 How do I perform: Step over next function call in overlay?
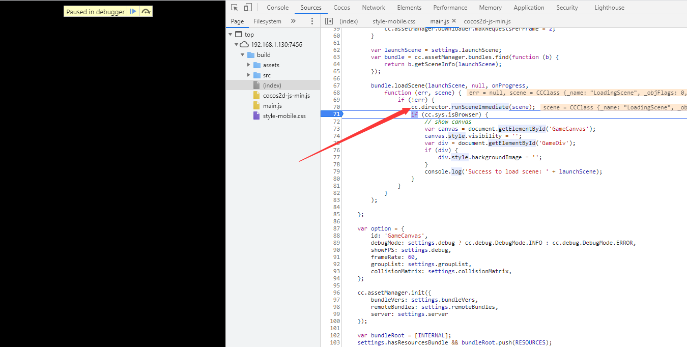[146, 11]
